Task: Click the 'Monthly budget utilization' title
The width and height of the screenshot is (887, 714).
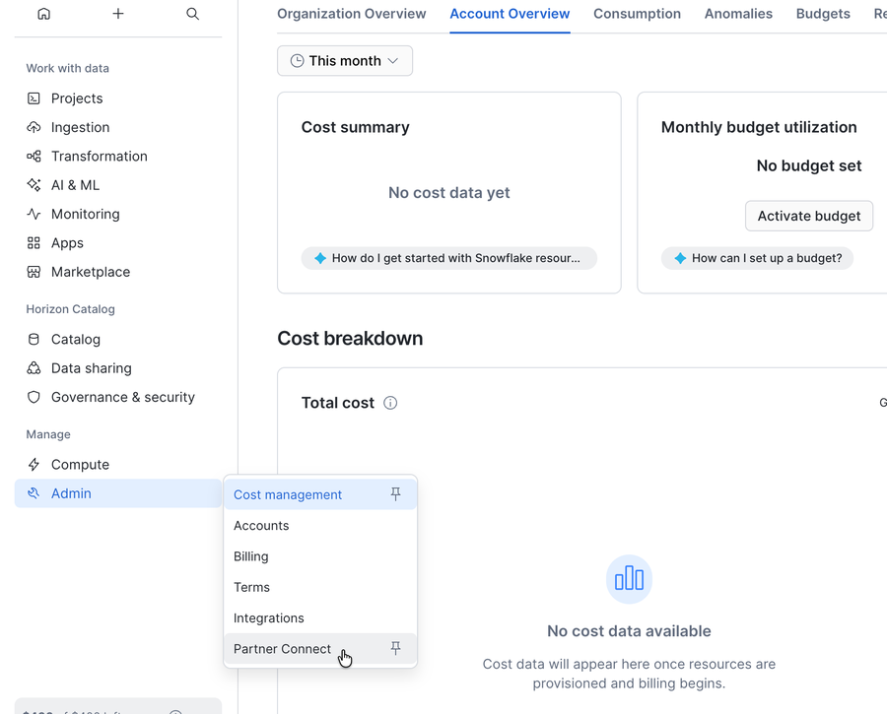Action: [x=759, y=127]
